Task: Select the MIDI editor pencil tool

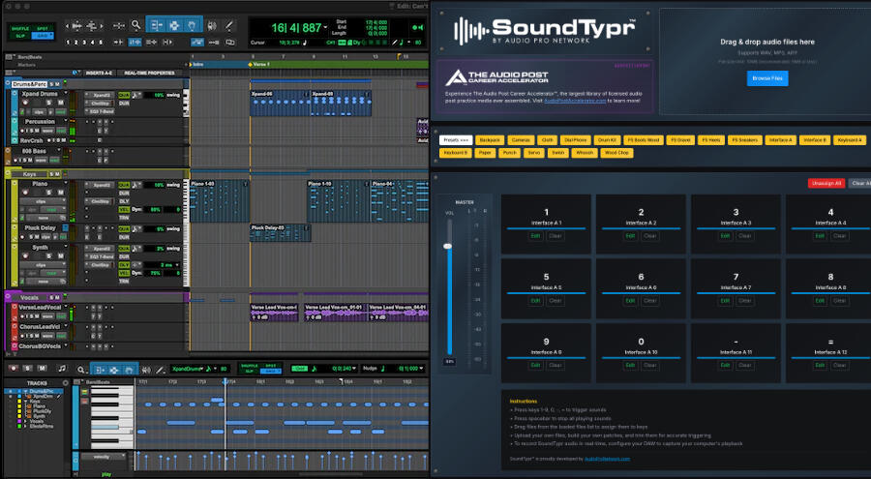Action: pyautogui.click(x=160, y=370)
